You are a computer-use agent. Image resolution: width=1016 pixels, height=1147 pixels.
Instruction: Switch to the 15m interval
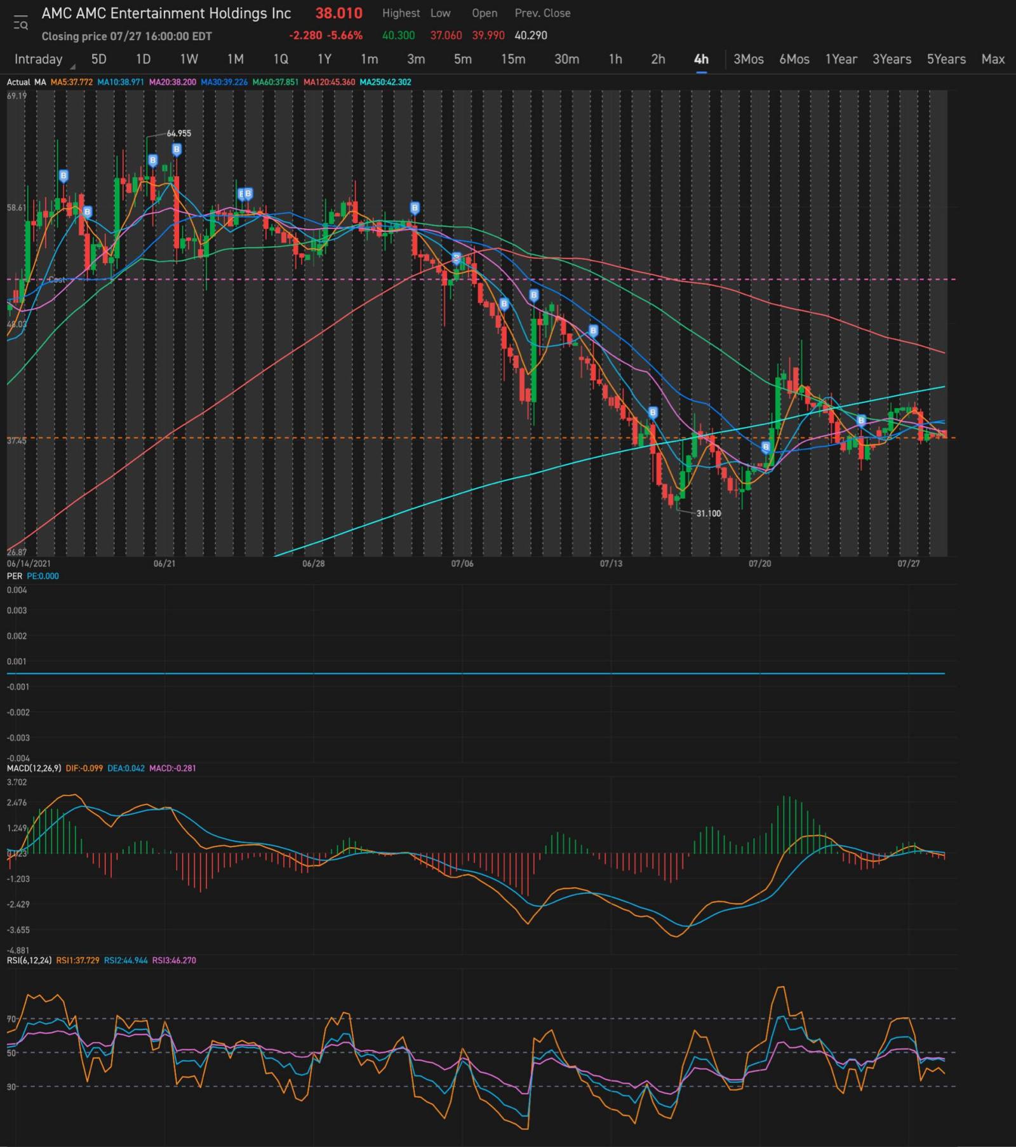(x=513, y=59)
